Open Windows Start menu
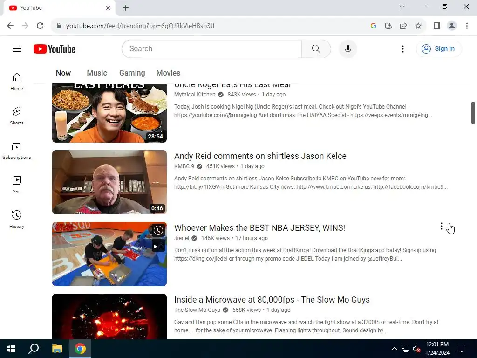This screenshot has height=358, width=477. pos(11,349)
